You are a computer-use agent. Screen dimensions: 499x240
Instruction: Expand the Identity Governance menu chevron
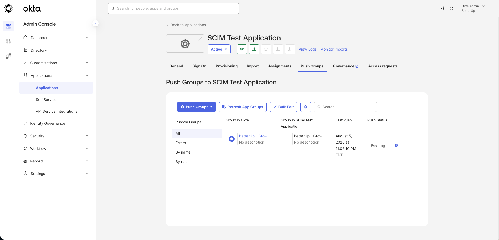coord(87,123)
